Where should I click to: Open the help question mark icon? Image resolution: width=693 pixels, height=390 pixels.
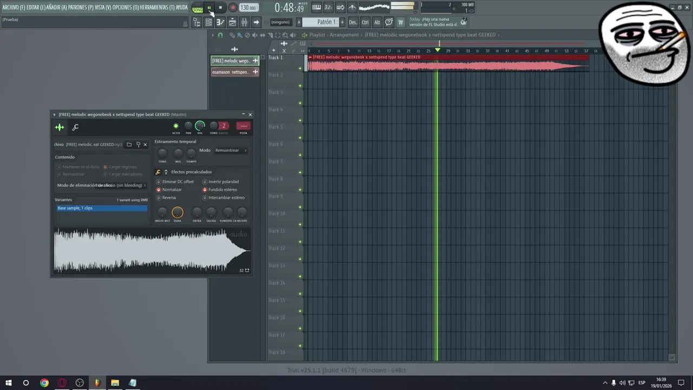point(389,22)
